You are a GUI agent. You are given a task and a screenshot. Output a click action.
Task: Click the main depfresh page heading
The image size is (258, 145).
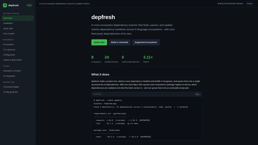coord(103,17)
